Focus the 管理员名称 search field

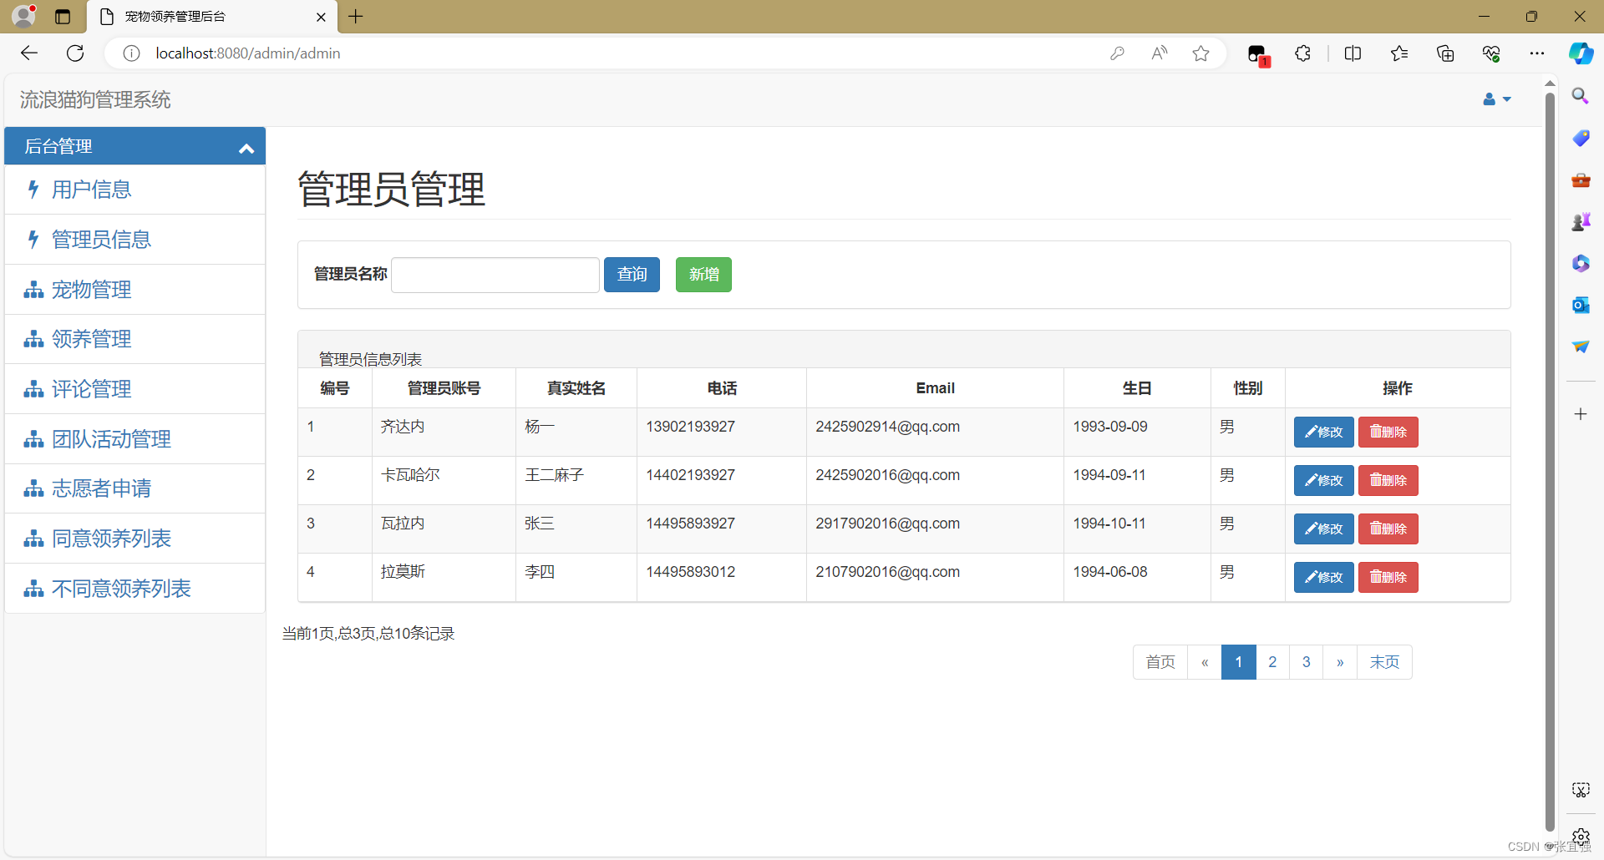coord(495,275)
